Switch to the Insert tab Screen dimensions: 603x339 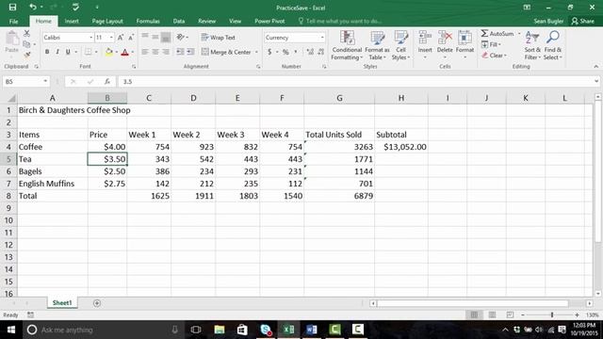[x=72, y=21]
